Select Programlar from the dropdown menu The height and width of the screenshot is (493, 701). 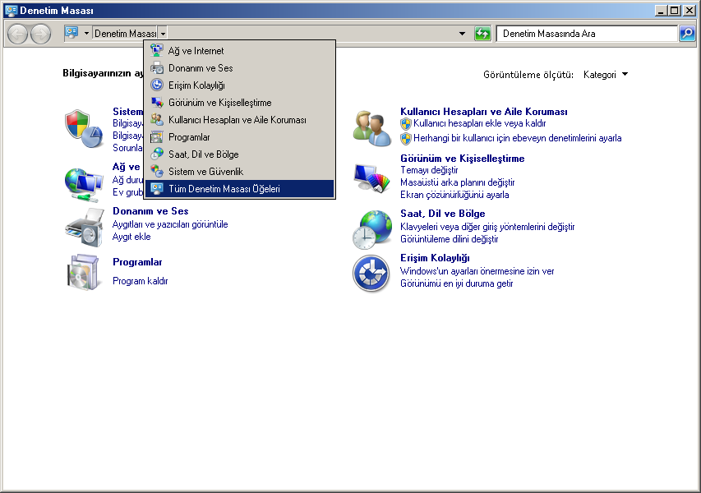pyautogui.click(x=240, y=136)
